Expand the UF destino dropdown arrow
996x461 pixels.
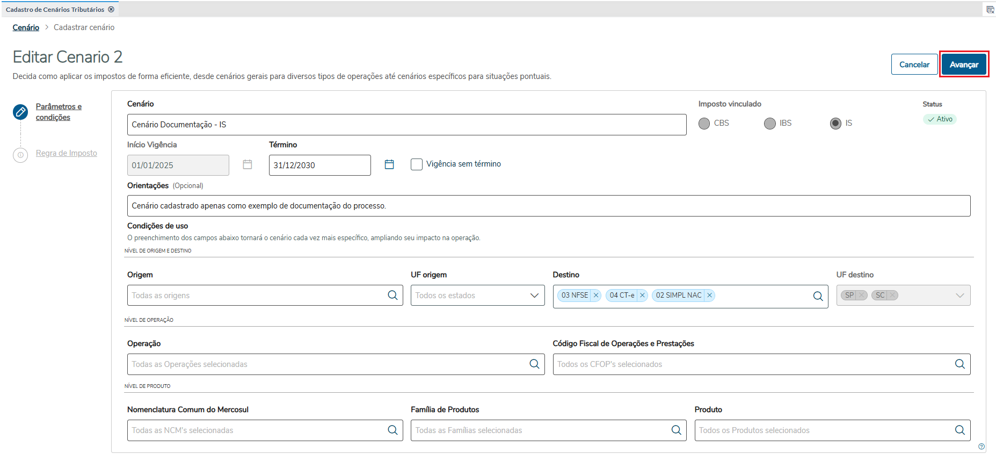click(959, 296)
